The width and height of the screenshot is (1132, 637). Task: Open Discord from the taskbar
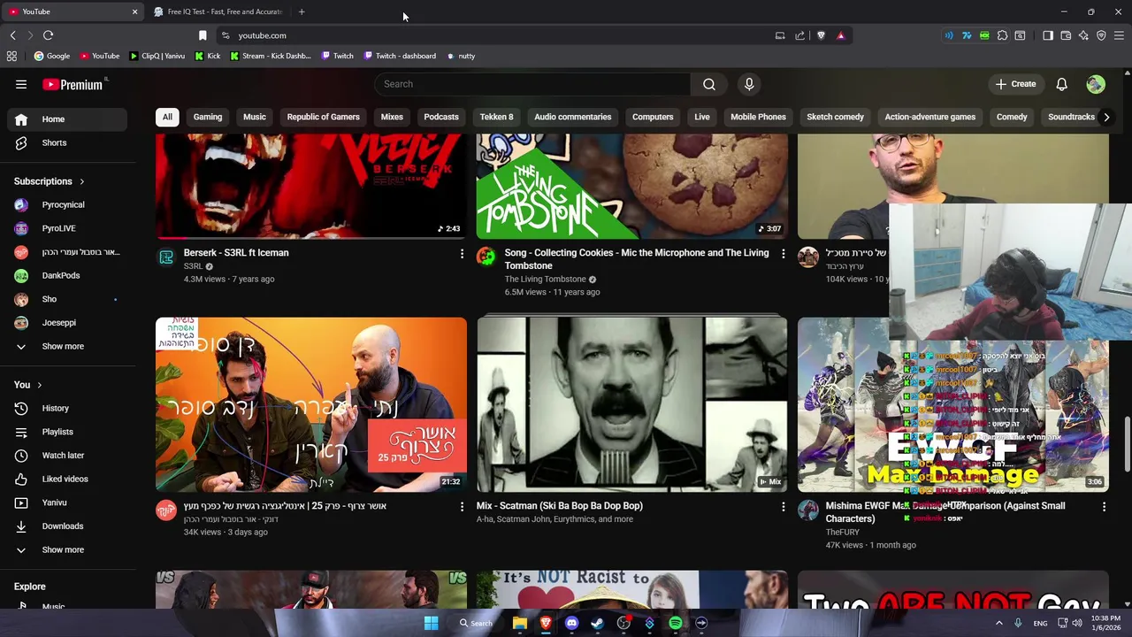[x=571, y=623]
